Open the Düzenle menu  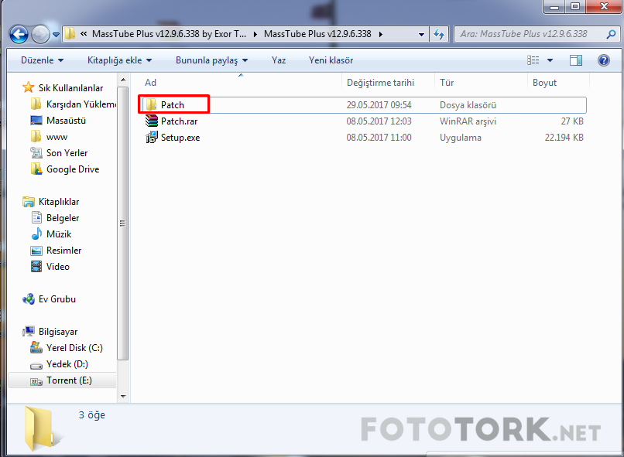[42, 60]
